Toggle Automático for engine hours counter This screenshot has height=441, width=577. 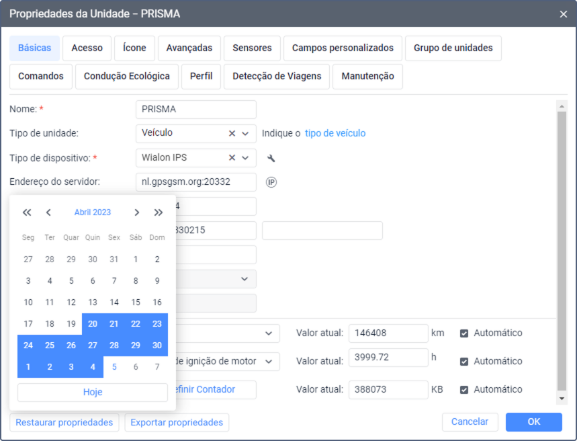[x=464, y=361]
